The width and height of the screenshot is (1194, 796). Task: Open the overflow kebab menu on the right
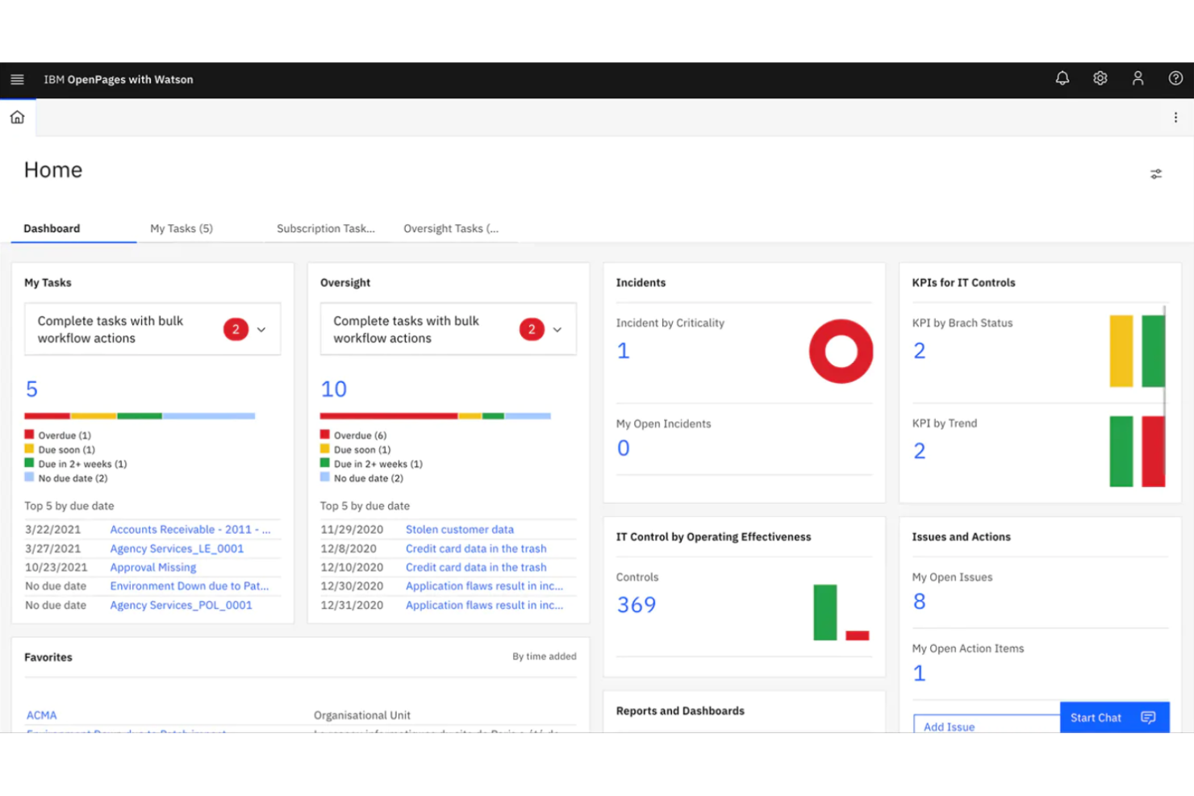pyautogui.click(x=1175, y=117)
